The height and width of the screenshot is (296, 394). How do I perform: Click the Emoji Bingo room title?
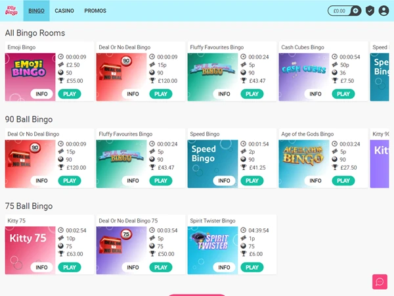[22, 47]
